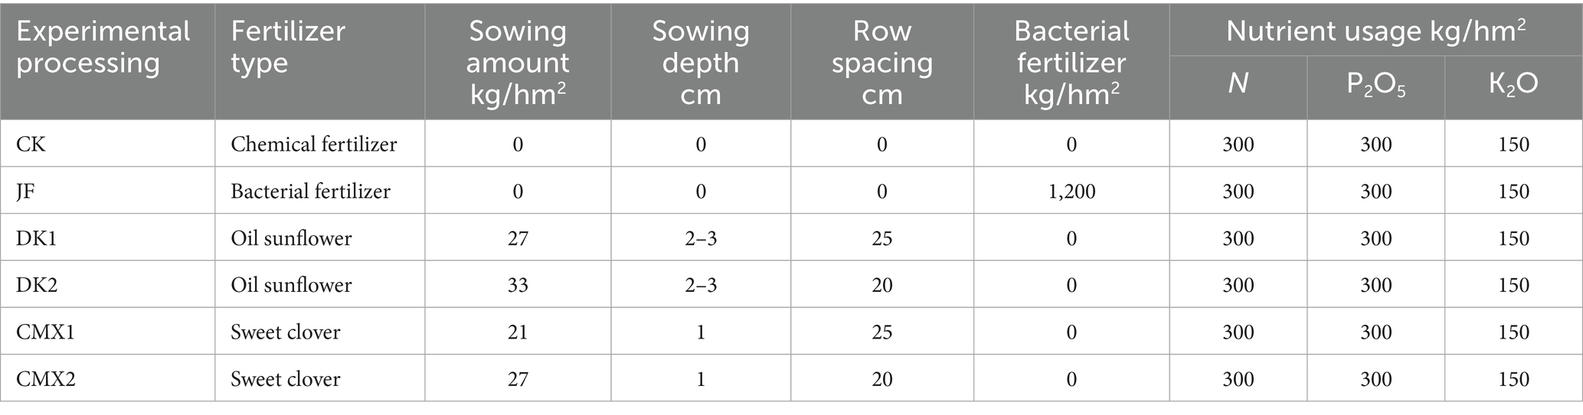This screenshot has width=1583, height=415.
Task: Click the 'P₂O₅' sub-header cell
Action: 1375,86
